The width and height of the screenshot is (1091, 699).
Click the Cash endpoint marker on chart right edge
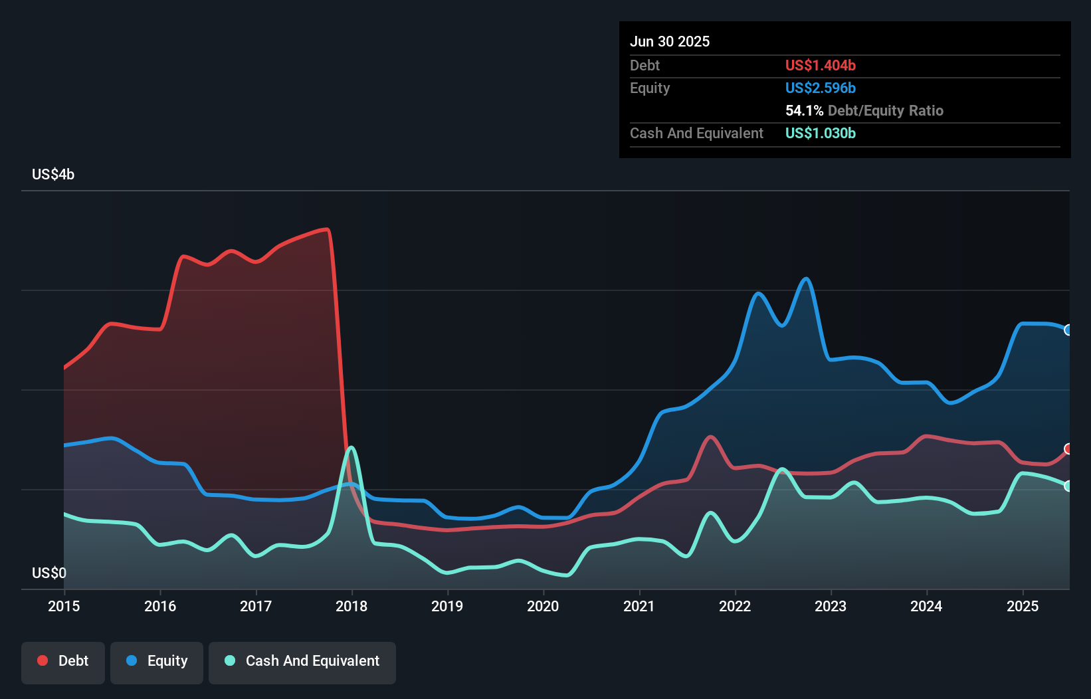coord(1067,487)
